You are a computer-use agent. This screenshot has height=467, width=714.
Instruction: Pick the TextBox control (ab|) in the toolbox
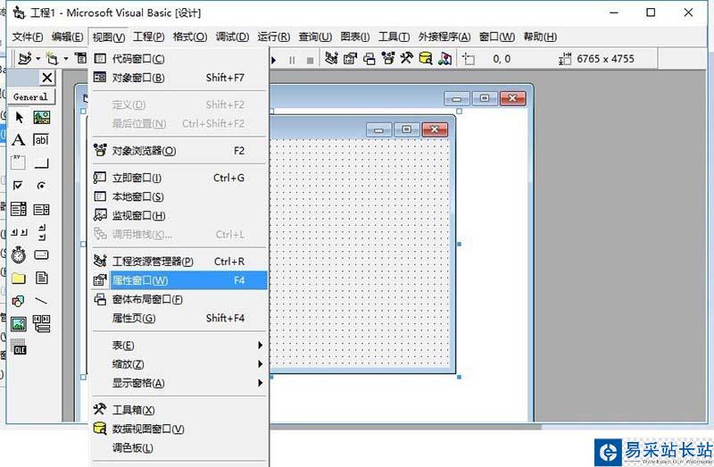click(41, 140)
